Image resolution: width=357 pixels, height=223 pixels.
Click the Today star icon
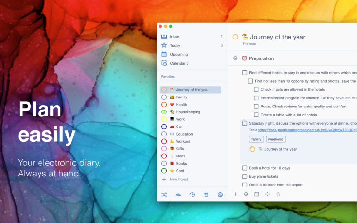[164, 45]
